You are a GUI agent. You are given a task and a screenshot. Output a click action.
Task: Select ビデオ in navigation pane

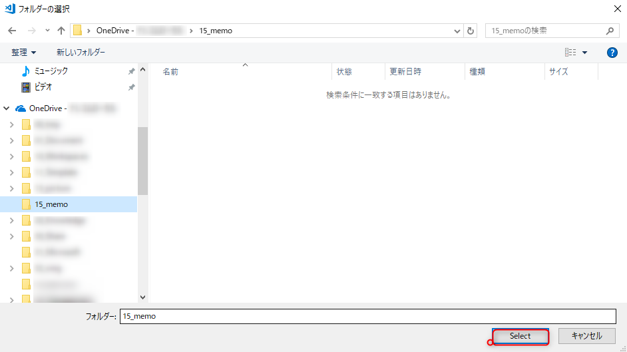tap(43, 87)
